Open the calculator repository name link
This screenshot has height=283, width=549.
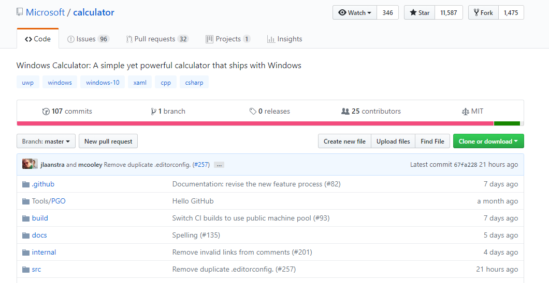93,12
